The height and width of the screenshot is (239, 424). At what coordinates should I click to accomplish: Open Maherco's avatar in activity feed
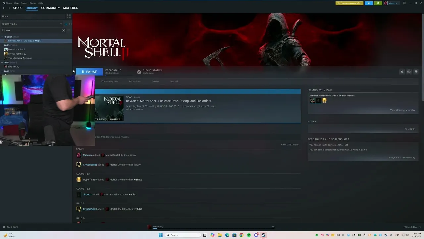coord(79,155)
